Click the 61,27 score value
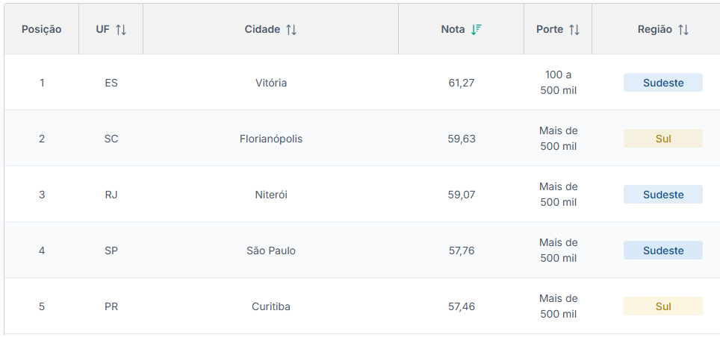 (x=462, y=83)
